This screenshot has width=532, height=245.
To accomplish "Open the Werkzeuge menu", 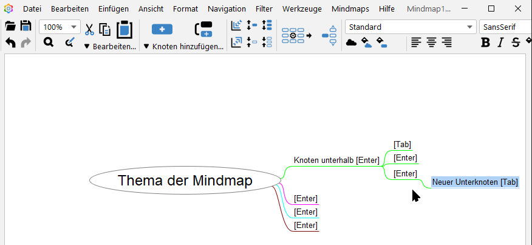I will pyautogui.click(x=302, y=9).
